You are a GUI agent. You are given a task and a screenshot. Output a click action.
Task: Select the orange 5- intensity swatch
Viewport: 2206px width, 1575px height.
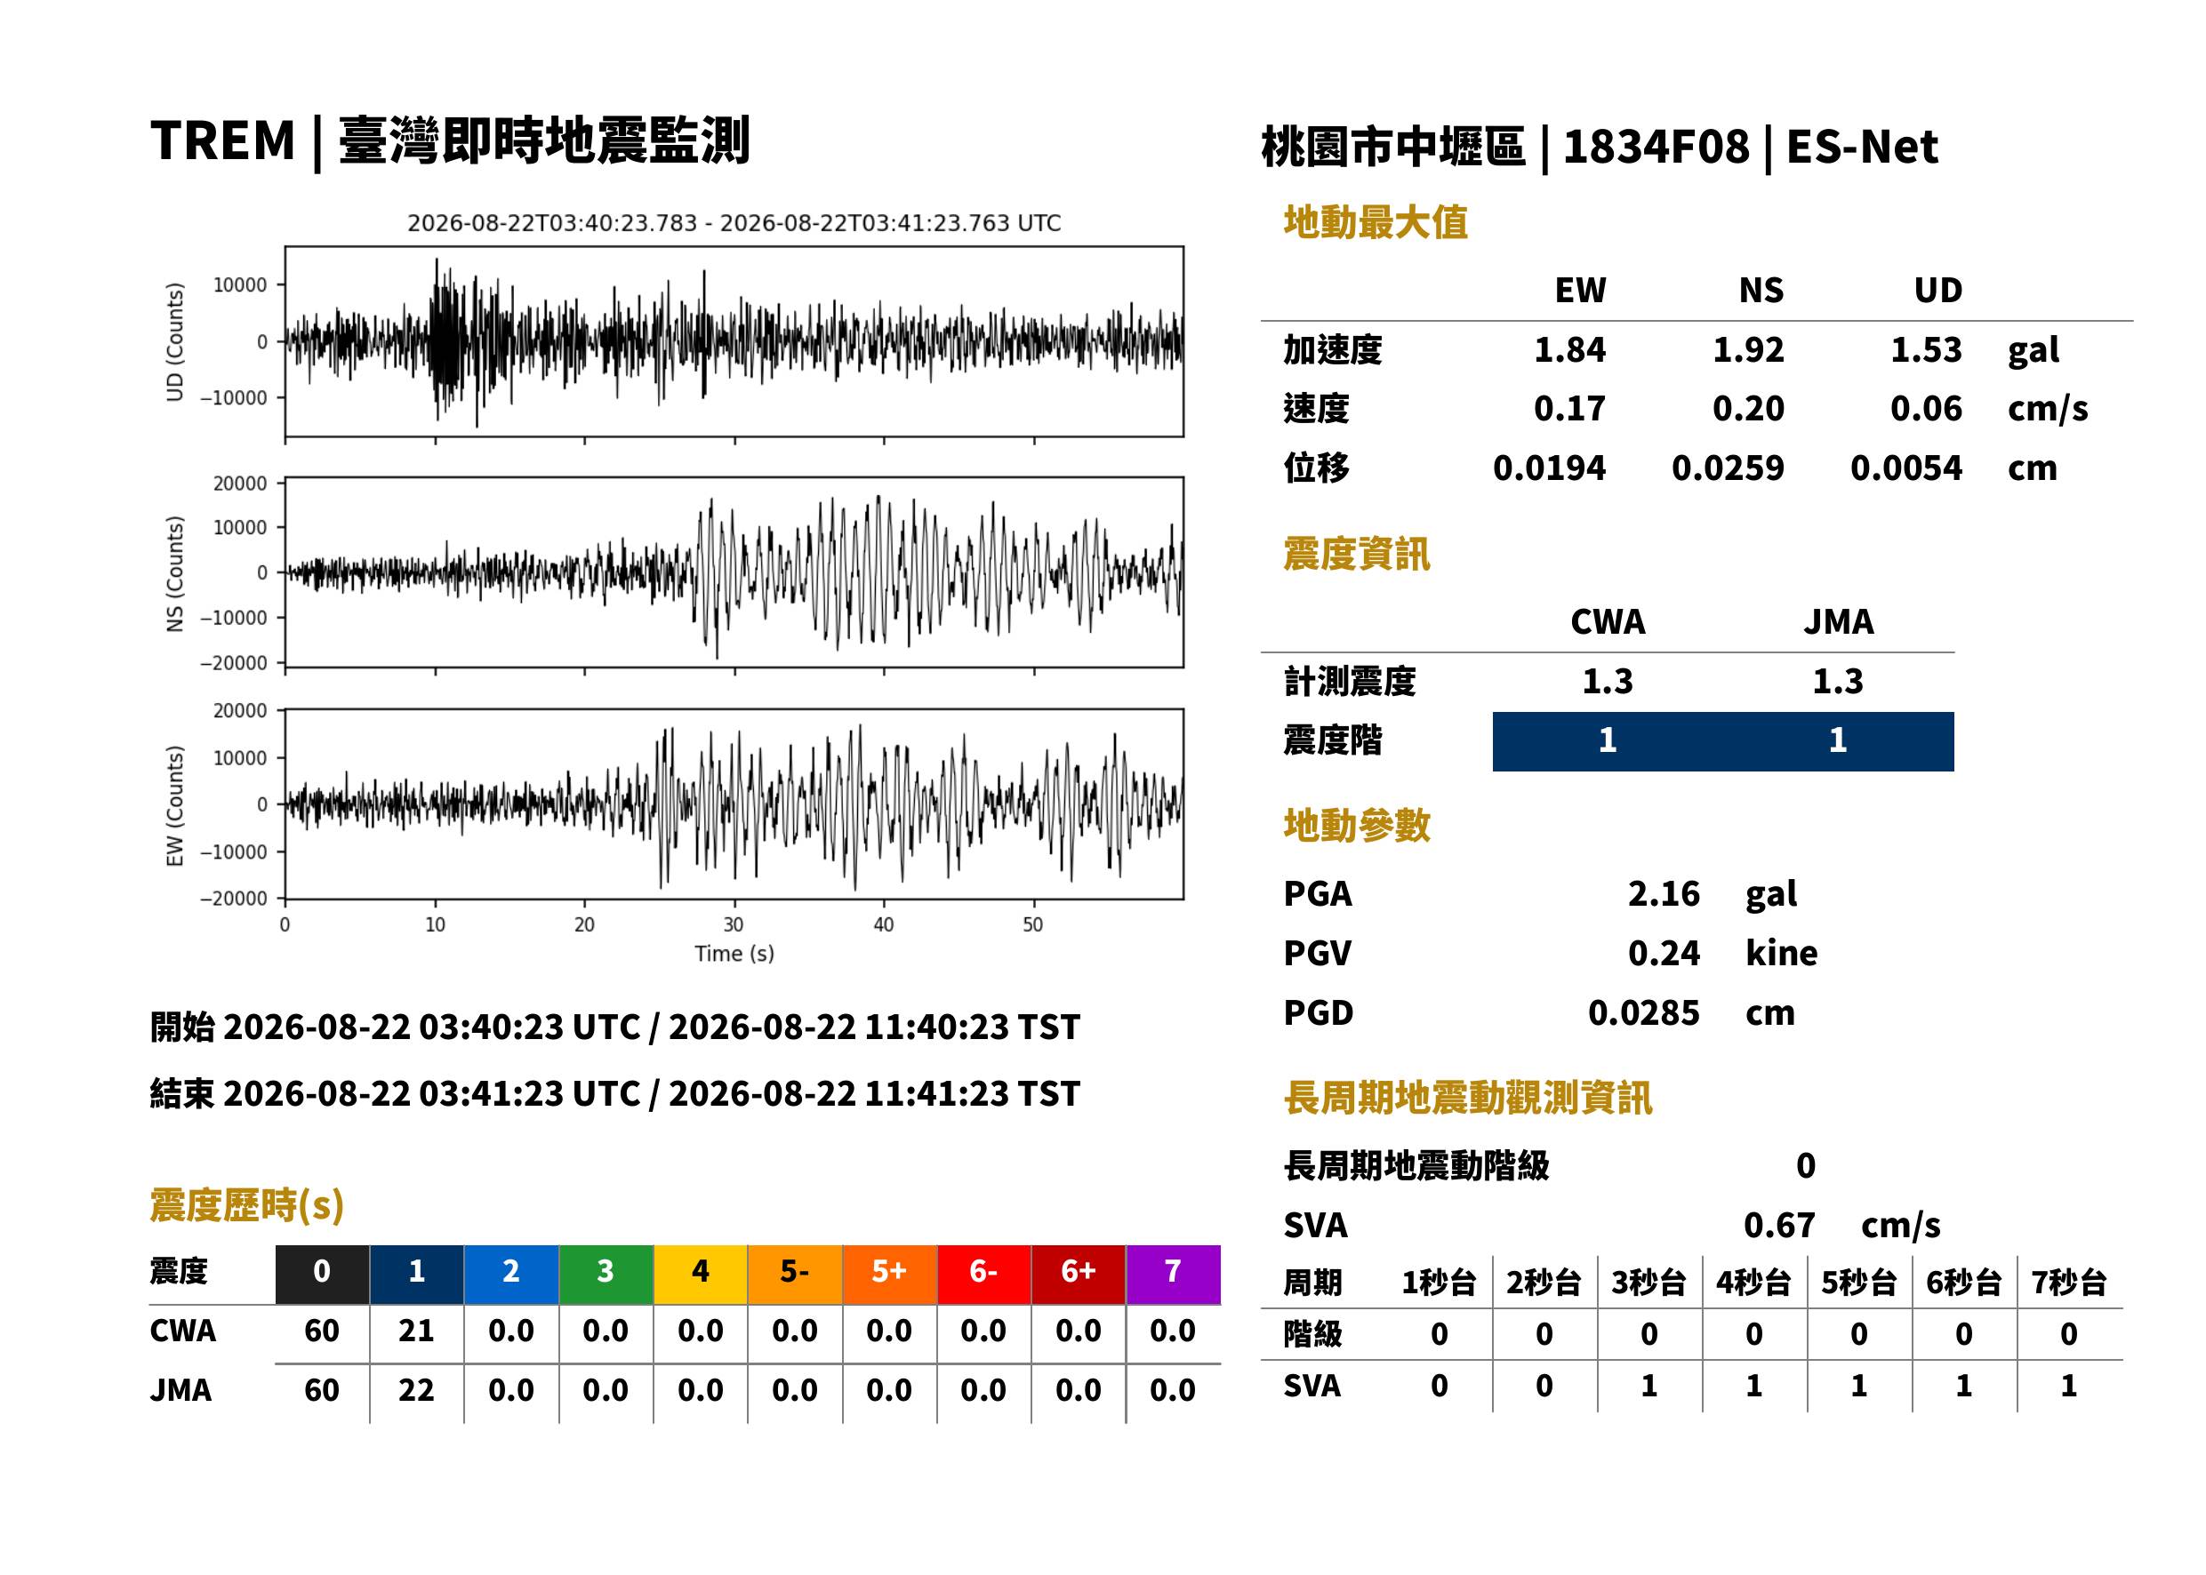click(x=795, y=1275)
